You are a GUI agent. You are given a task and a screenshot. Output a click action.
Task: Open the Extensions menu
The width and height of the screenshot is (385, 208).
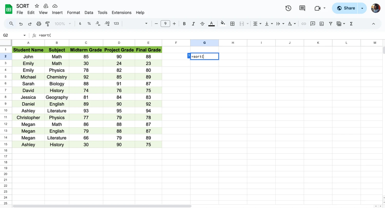tap(121, 13)
